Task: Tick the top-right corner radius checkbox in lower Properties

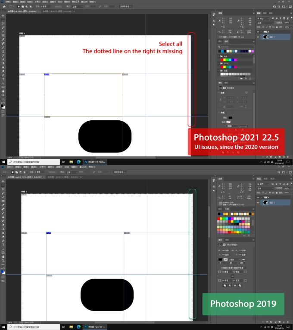Action: [x=245, y=272]
